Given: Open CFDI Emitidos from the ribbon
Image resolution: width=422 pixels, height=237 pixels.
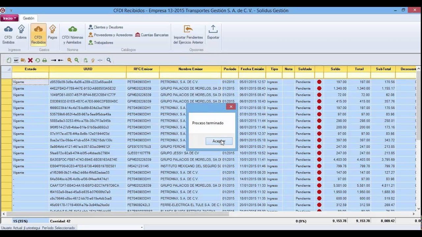Looking at the screenshot, I should click(8, 34).
